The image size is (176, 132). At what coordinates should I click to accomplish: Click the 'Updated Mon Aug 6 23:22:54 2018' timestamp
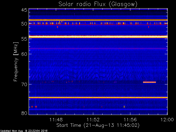[24, 131]
